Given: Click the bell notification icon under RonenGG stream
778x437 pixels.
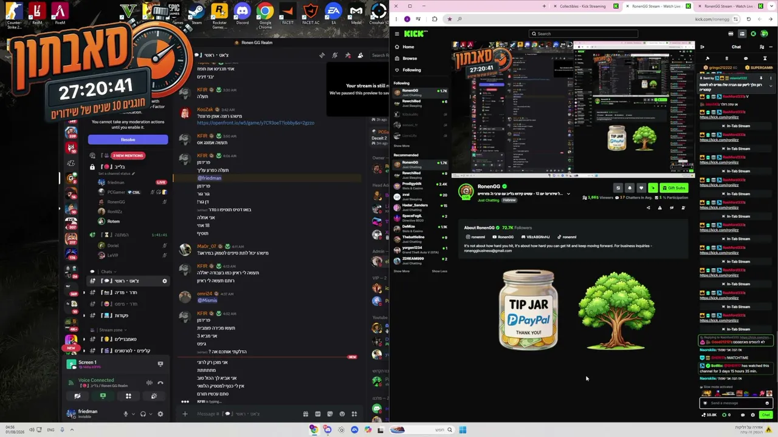Looking at the screenshot, I should point(630,188).
